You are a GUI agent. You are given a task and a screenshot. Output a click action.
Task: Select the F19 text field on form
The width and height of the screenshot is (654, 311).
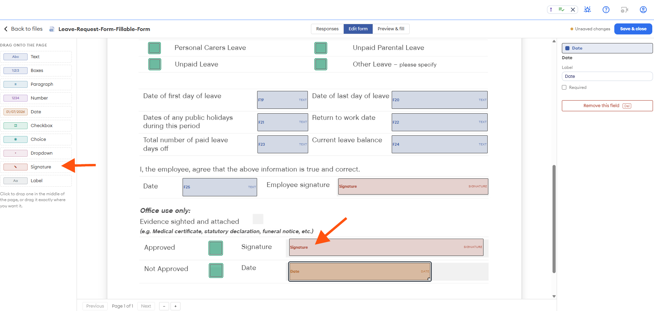point(282,100)
